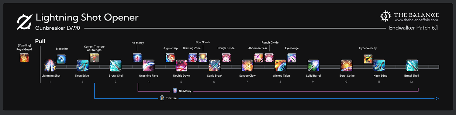This screenshot has width=456, height=115.
Task: Select the Sonic Break icon
Action: tap(214, 66)
